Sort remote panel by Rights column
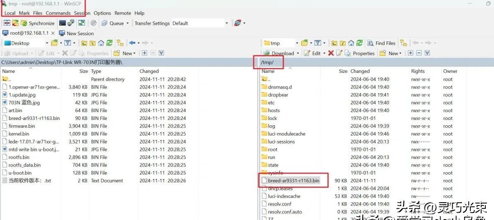The height and width of the screenshot is (220, 494). tap(418, 71)
